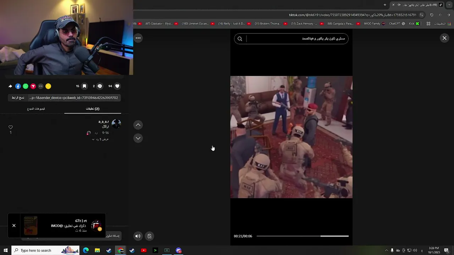This screenshot has height=255, width=454.
Task: Dismiss the G7t | rt notification popup
Action: pos(14,225)
